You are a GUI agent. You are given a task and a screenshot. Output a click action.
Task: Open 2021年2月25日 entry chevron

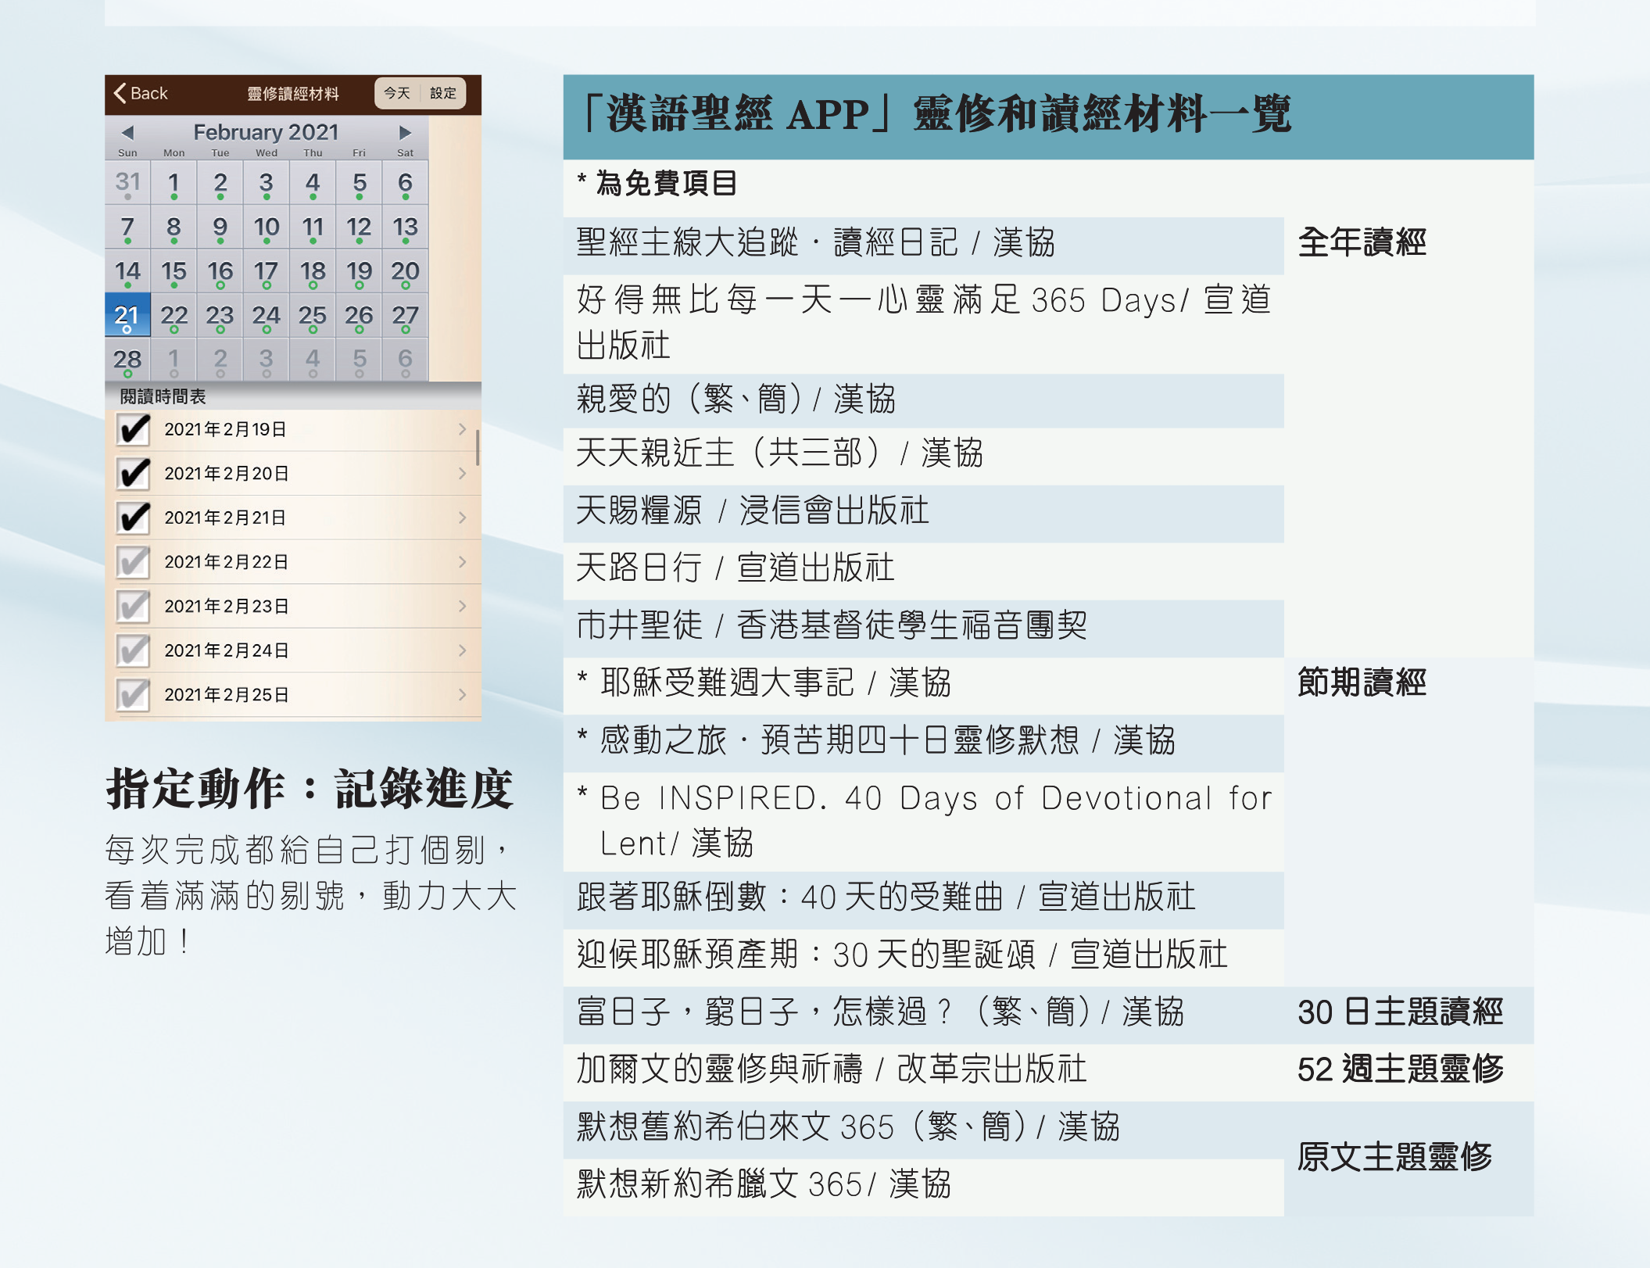(x=462, y=694)
